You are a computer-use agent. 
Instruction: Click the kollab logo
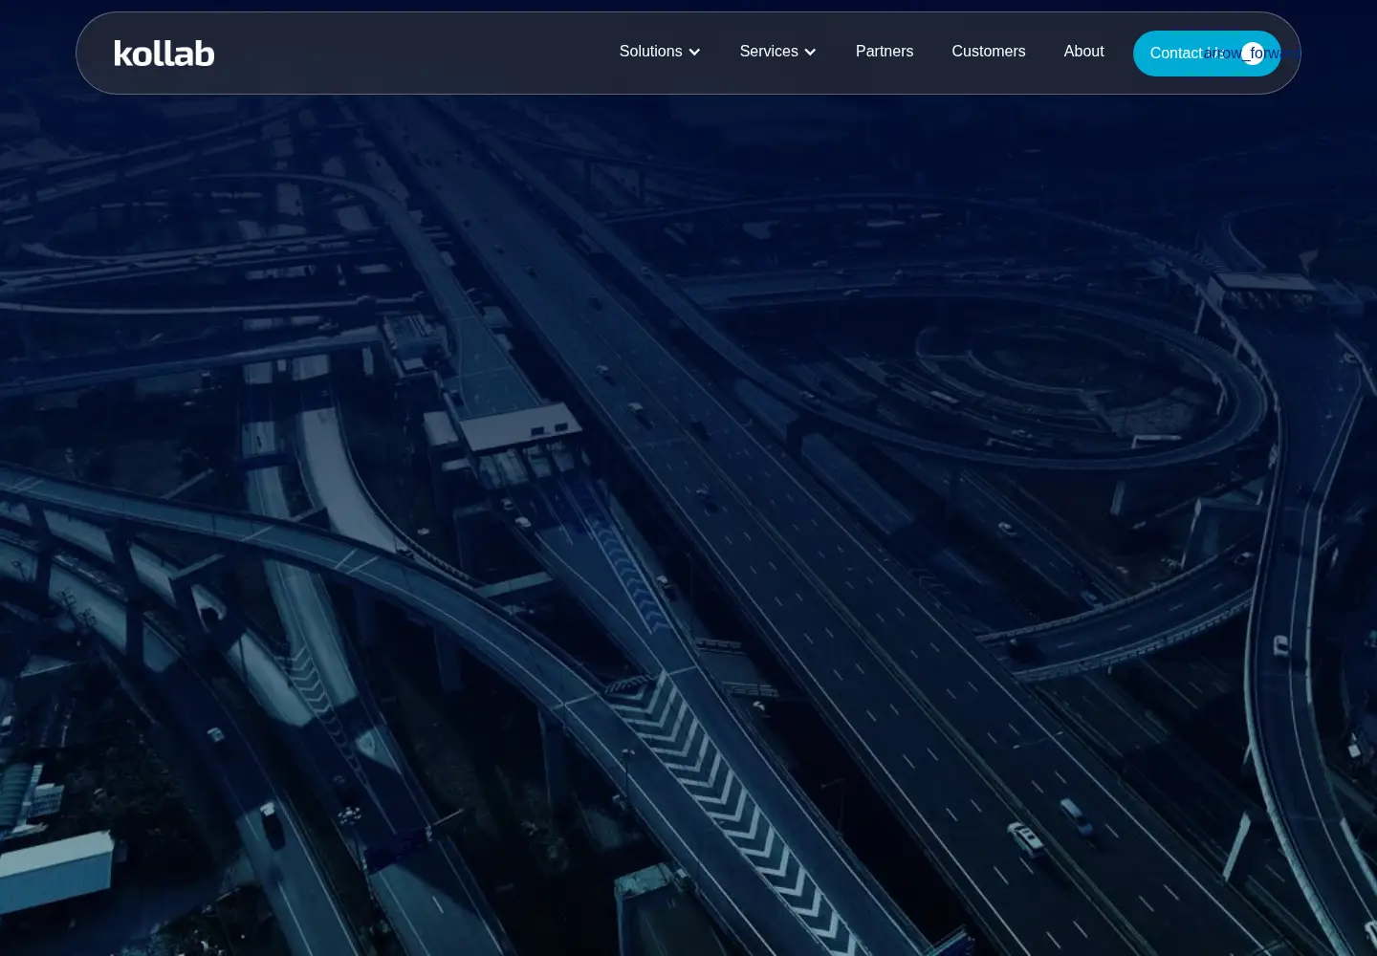[x=164, y=54]
